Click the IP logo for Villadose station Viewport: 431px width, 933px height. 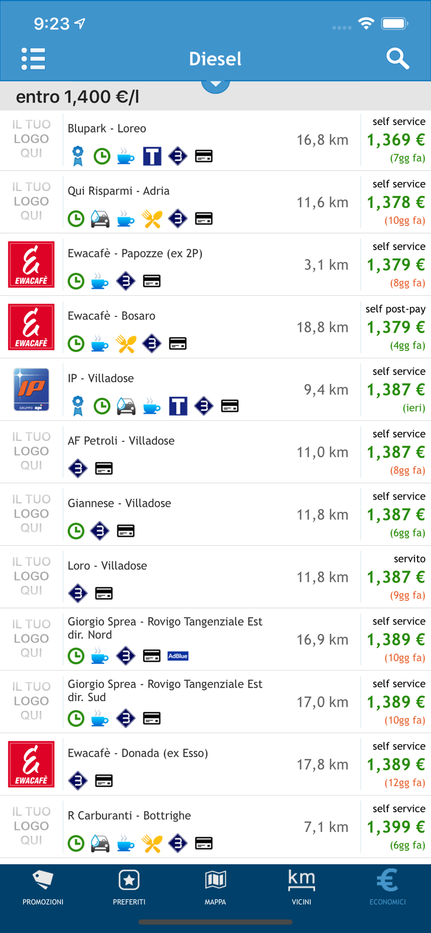31,390
